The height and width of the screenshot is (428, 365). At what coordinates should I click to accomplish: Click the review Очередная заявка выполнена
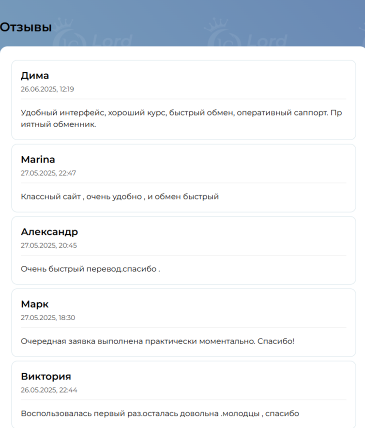coord(158,341)
